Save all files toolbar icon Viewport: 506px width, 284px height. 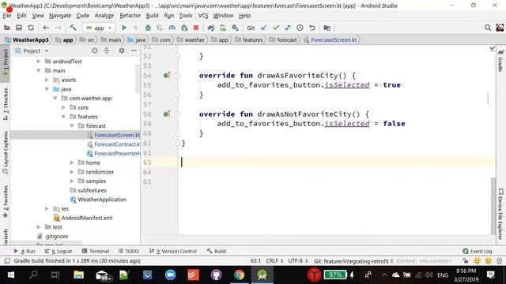[19, 28]
